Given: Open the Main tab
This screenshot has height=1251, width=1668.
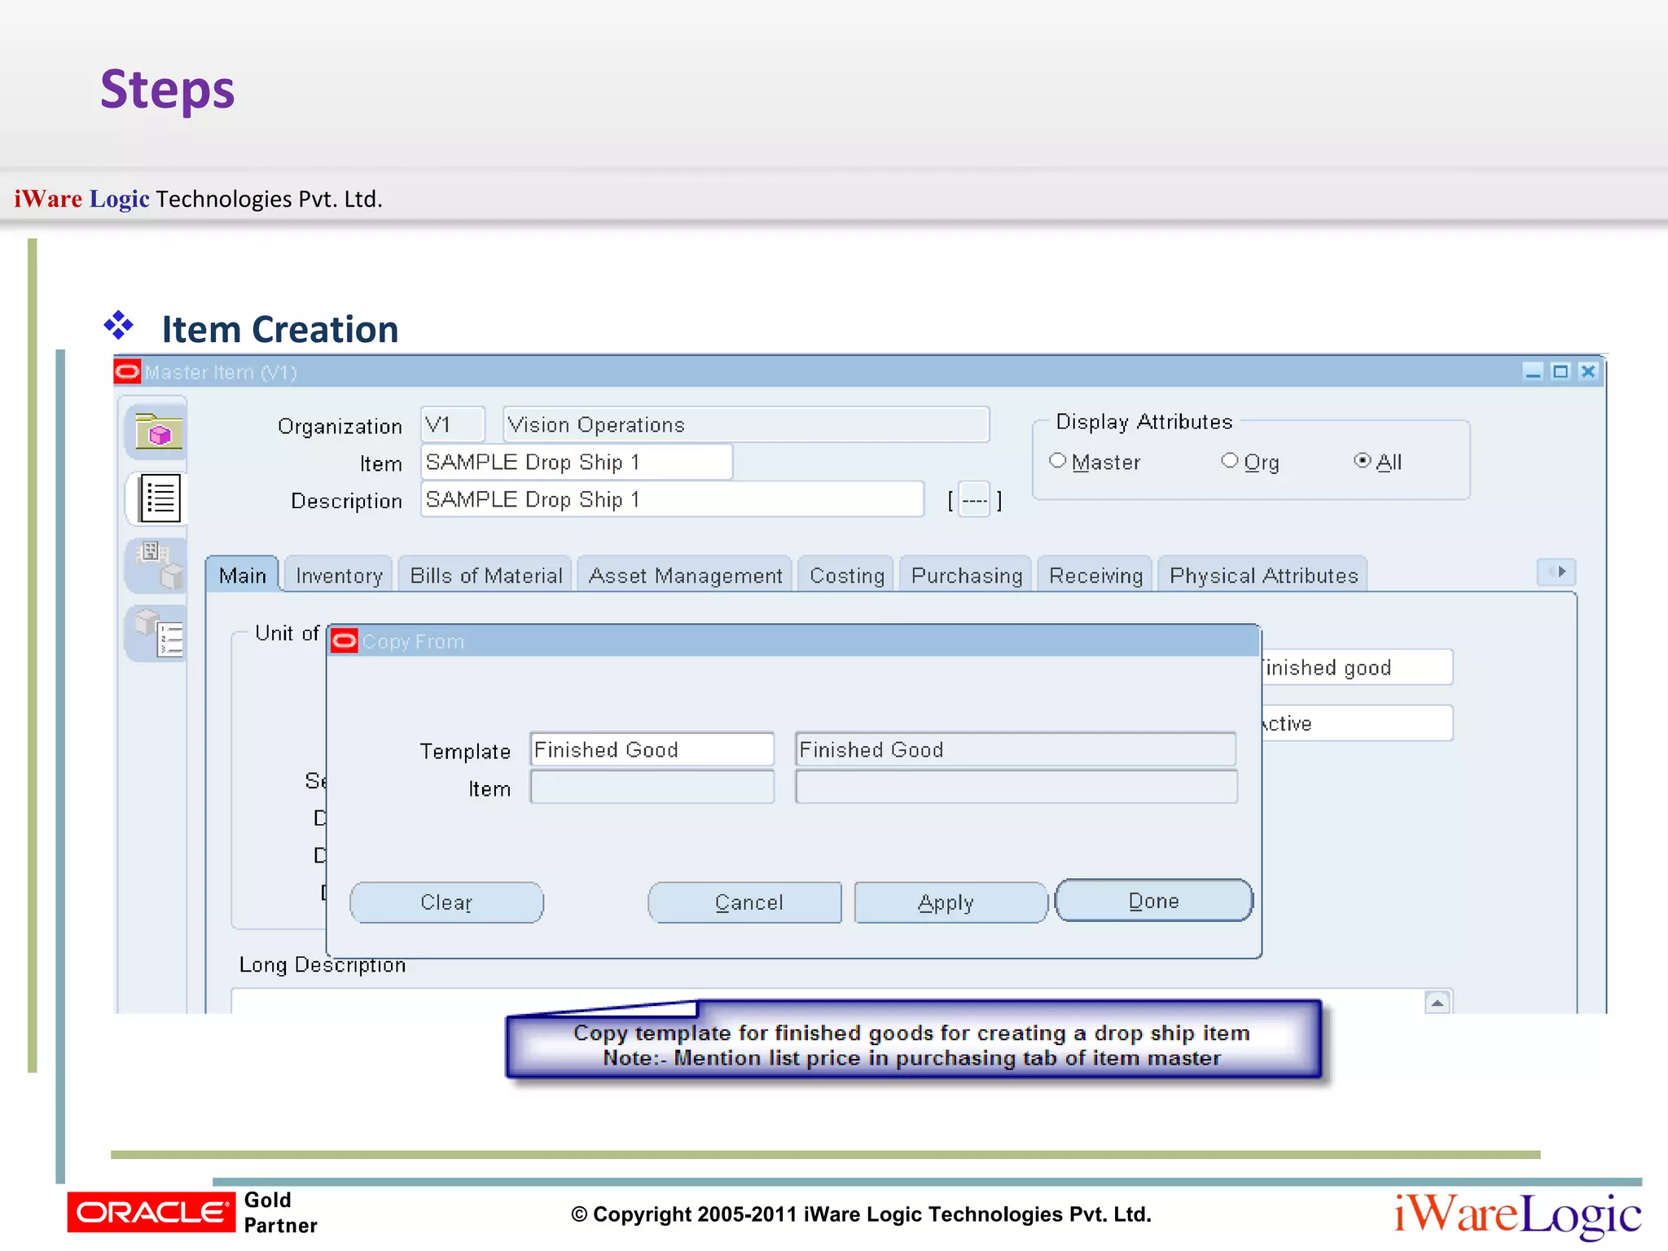Looking at the screenshot, I should (242, 575).
